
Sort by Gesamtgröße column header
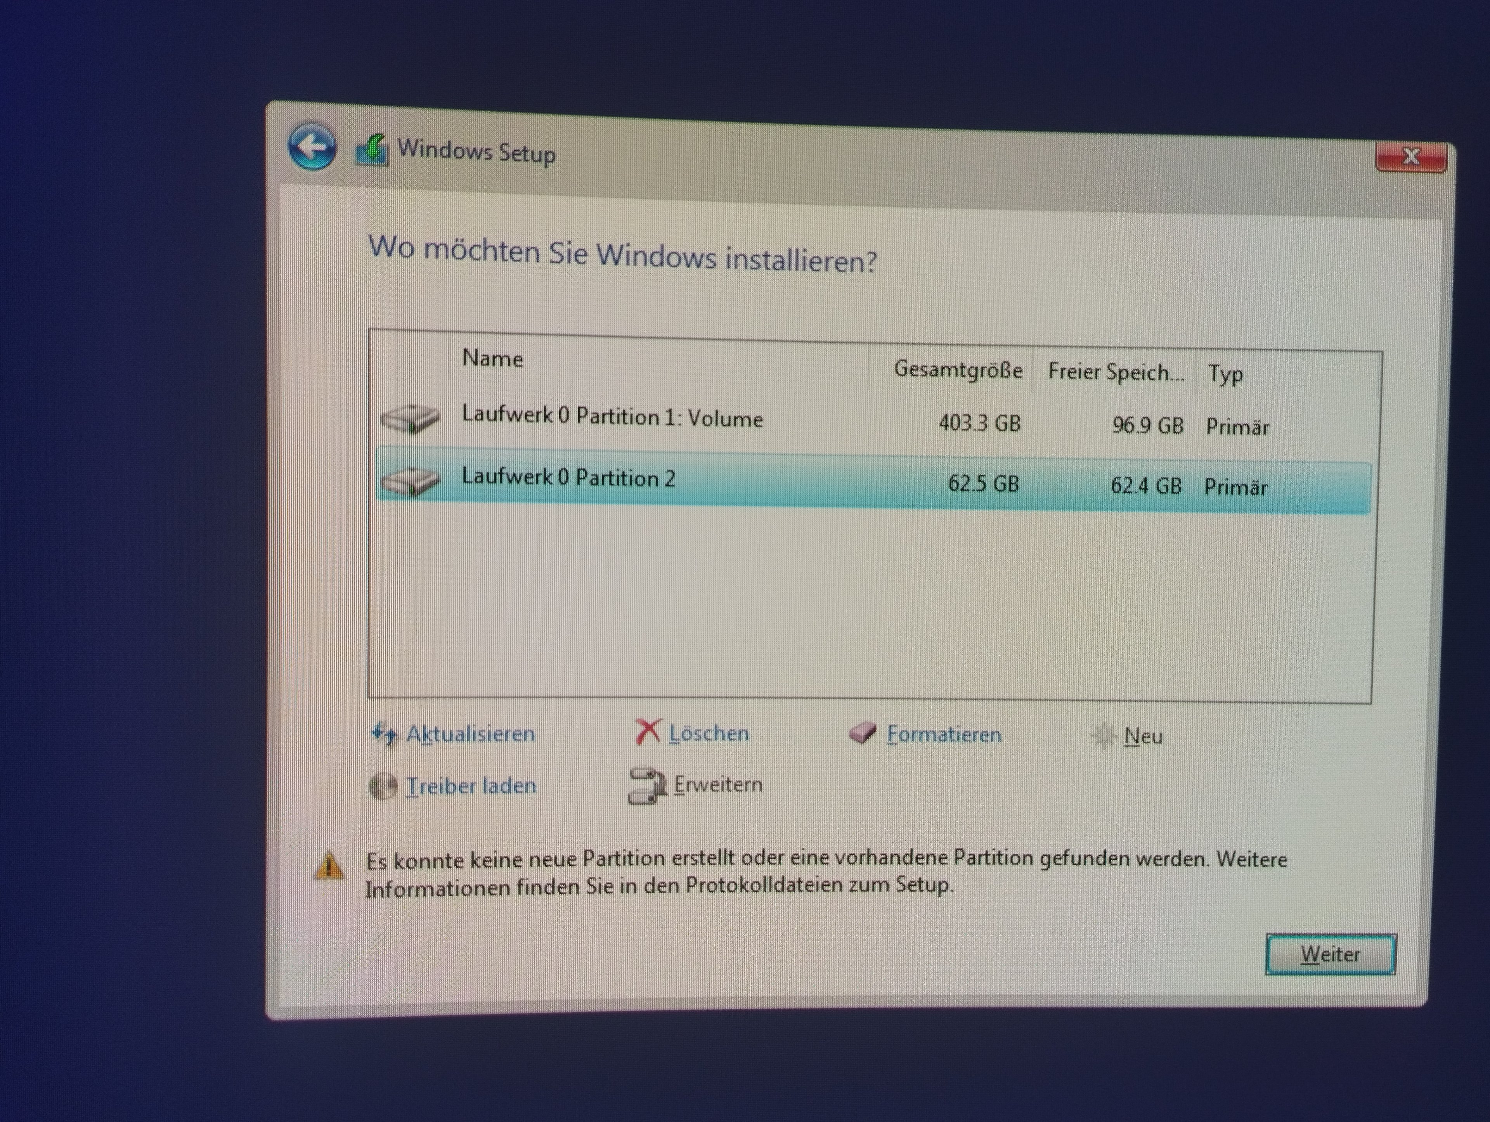tap(957, 370)
